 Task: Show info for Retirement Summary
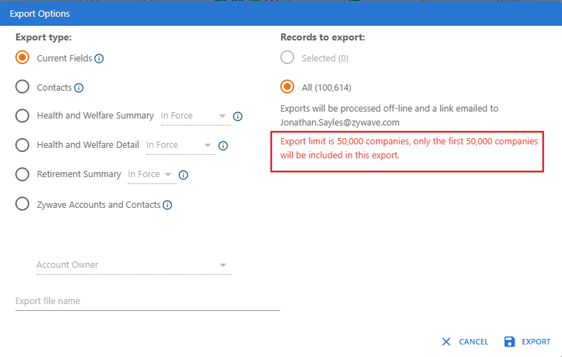(x=183, y=175)
